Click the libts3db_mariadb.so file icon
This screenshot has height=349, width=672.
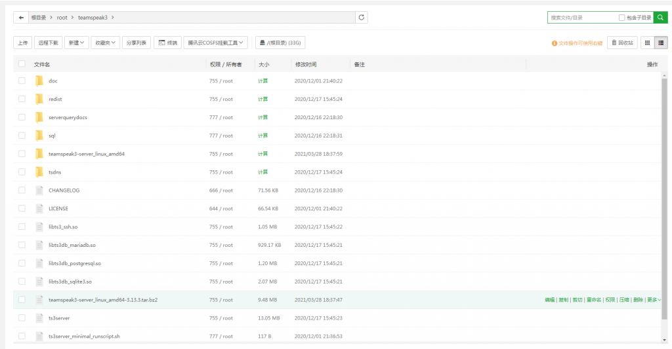39,245
